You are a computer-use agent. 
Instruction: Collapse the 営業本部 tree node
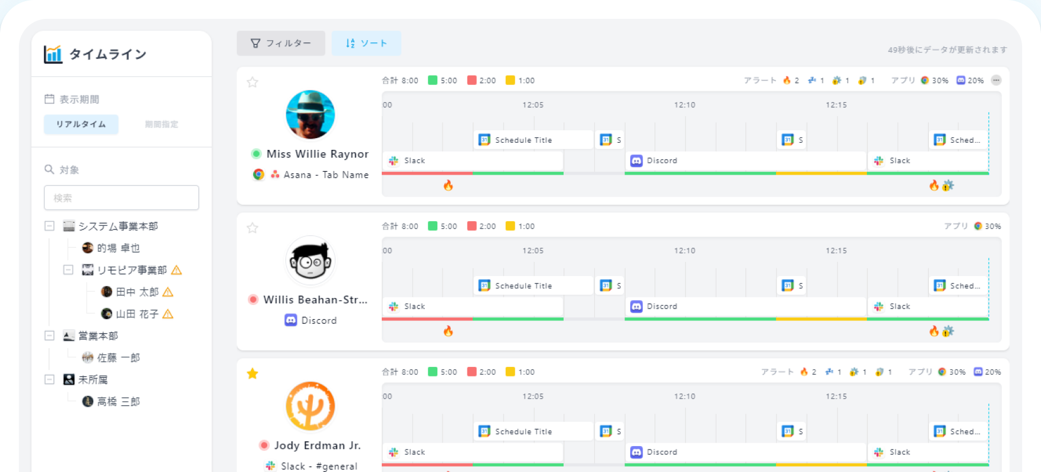click(x=50, y=336)
